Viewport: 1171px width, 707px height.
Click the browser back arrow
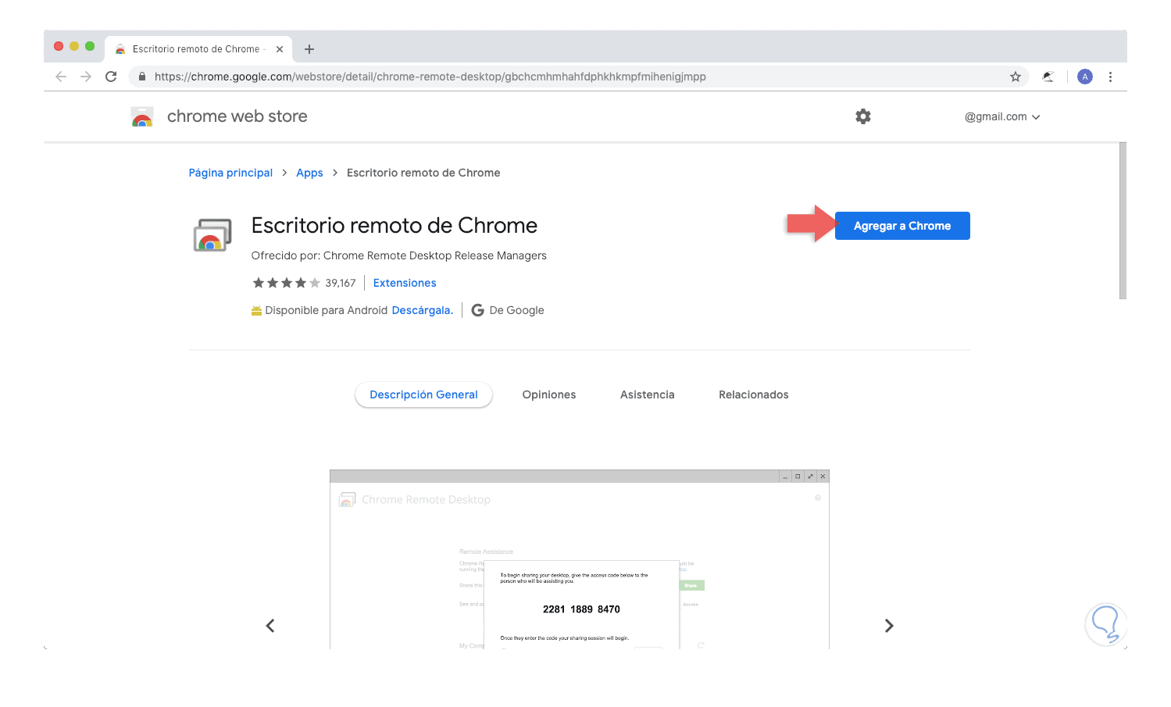click(x=61, y=77)
